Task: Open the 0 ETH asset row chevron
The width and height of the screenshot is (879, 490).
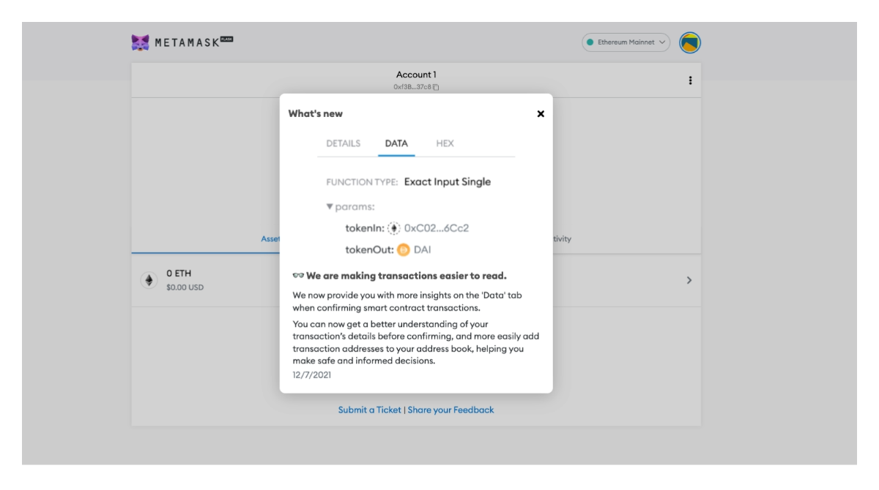Action: [689, 280]
